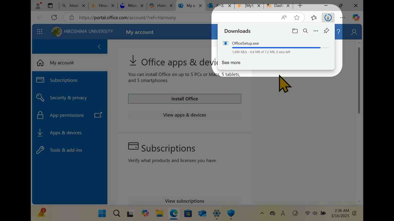Screen dimensions: 394x221
Task: Click the My account header title
Action: coord(139,32)
